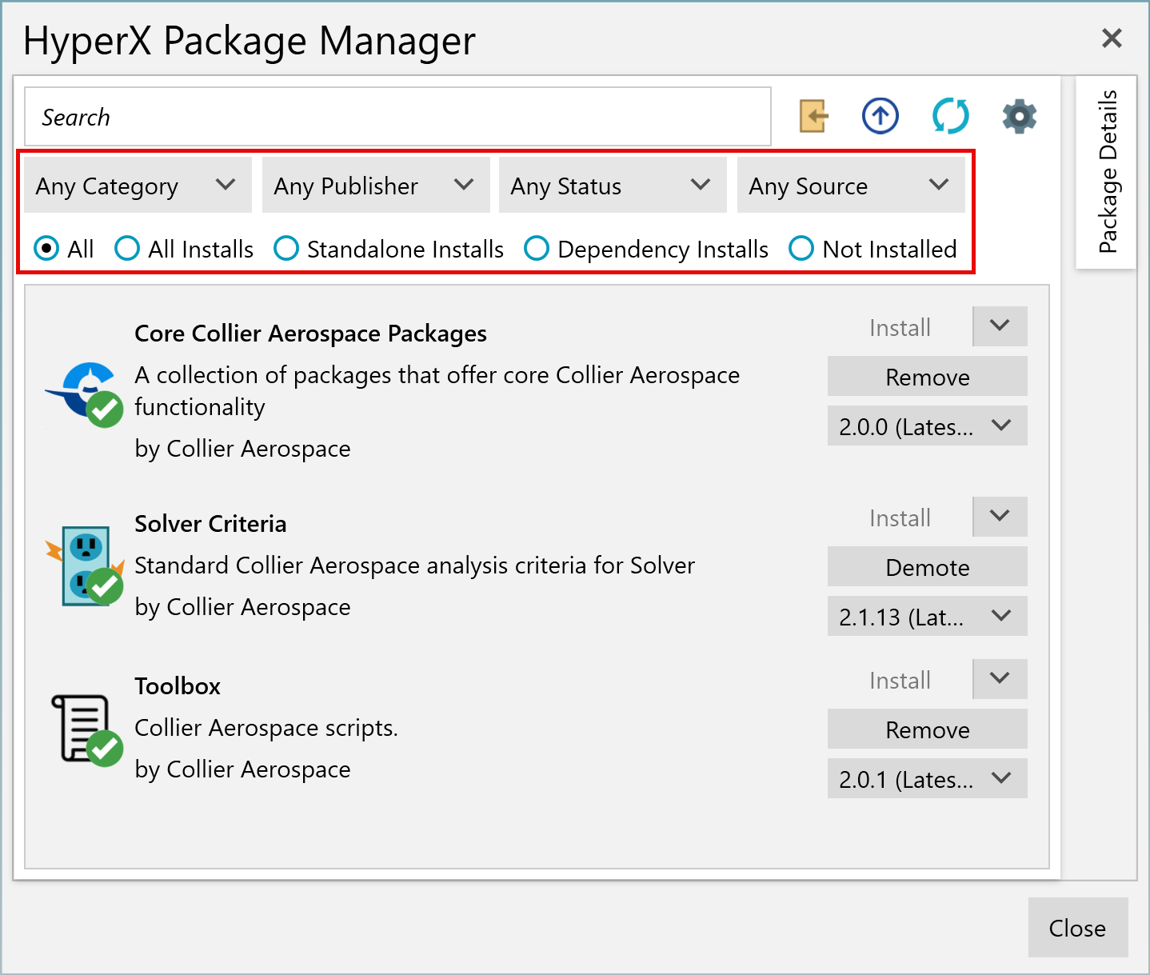Click the Search input field
The height and width of the screenshot is (975, 1150).
(x=397, y=117)
